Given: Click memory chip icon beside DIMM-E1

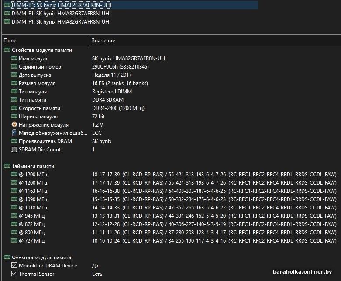Looking at the screenshot, I should click(7, 13).
